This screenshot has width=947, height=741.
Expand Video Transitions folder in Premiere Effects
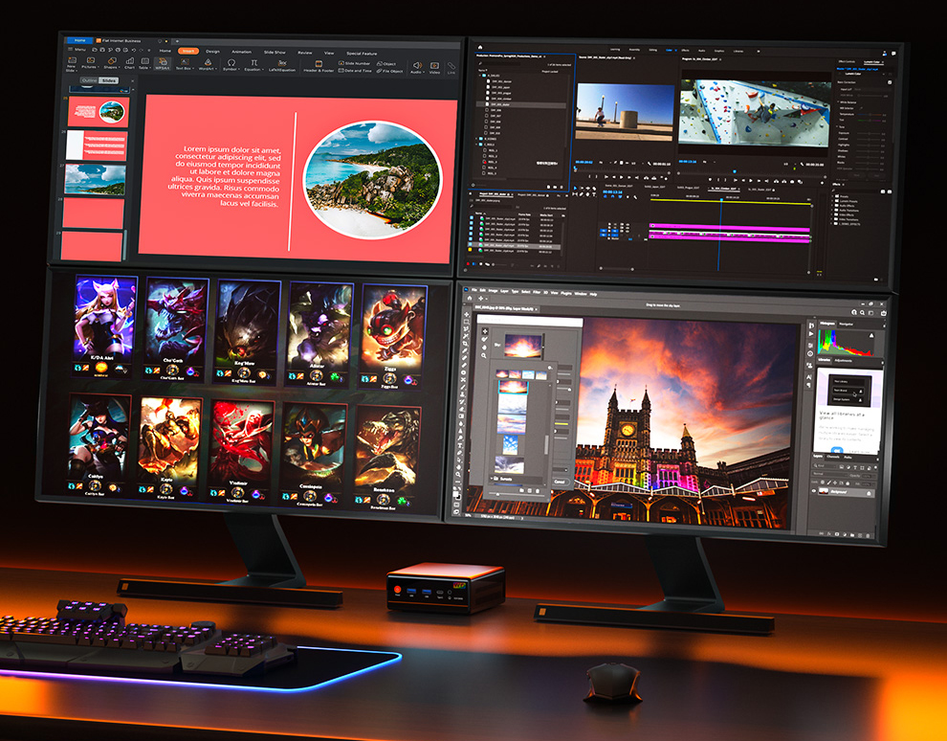point(832,219)
